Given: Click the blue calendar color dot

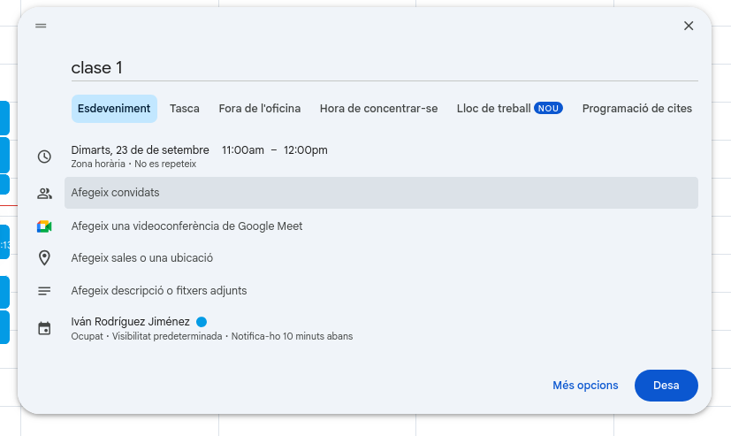Looking at the screenshot, I should tap(202, 322).
